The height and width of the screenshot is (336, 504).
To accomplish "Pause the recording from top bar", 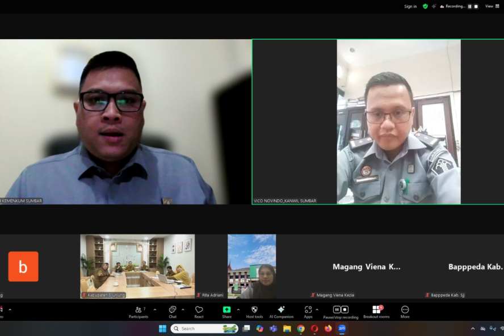I will coord(470,6).
